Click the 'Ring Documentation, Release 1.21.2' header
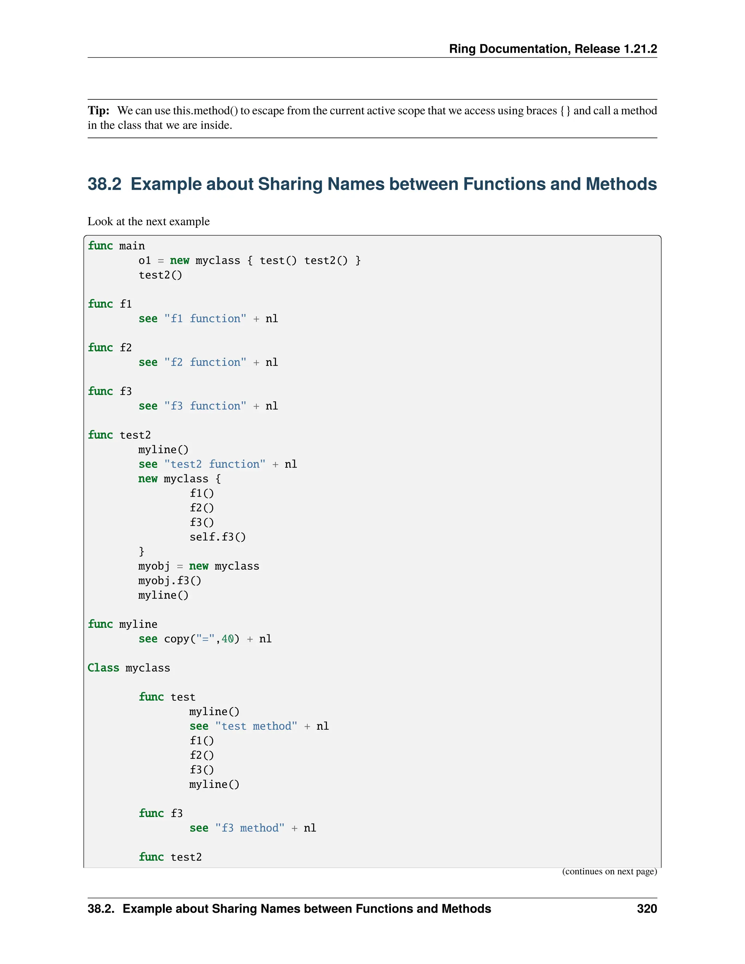Screen dimensions: 745x964 point(553,48)
